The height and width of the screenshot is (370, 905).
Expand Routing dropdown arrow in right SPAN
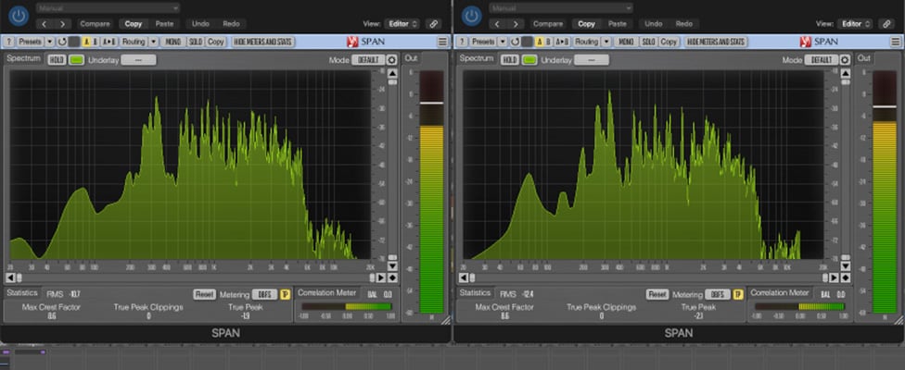coord(606,42)
